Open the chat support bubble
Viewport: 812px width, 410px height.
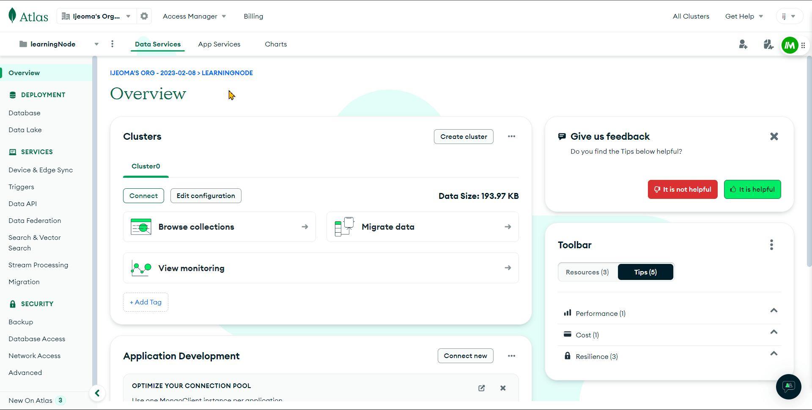tap(788, 386)
